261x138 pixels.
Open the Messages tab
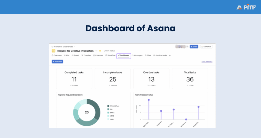click(137, 56)
